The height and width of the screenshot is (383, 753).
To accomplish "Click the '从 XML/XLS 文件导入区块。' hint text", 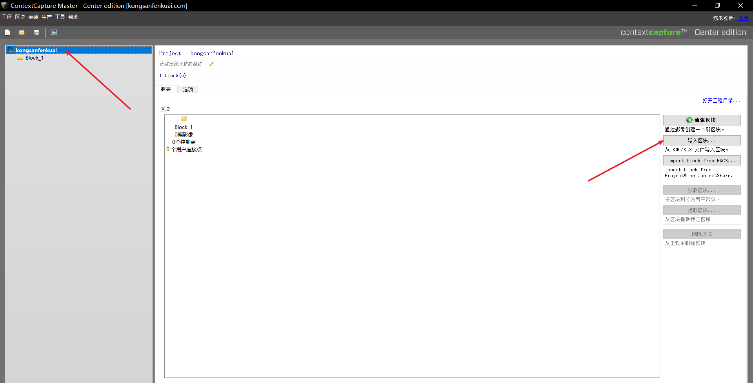I will [x=697, y=149].
